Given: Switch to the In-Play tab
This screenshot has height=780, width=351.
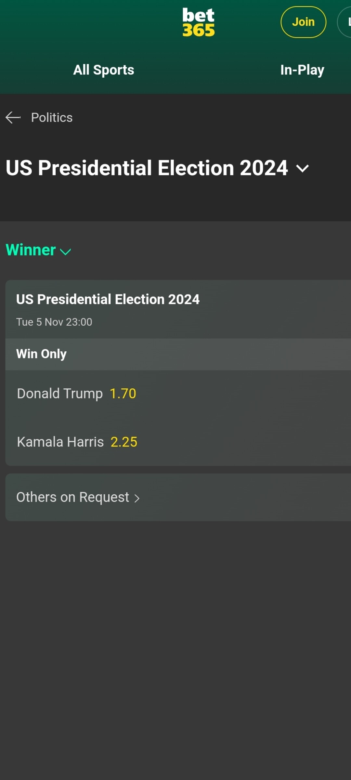Looking at the screenshot, I should tap(302, 70).
